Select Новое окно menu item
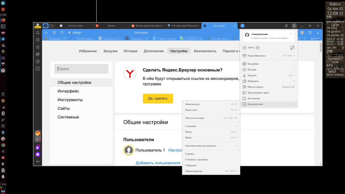Screen dimensions: 345x194 (211, 110)
